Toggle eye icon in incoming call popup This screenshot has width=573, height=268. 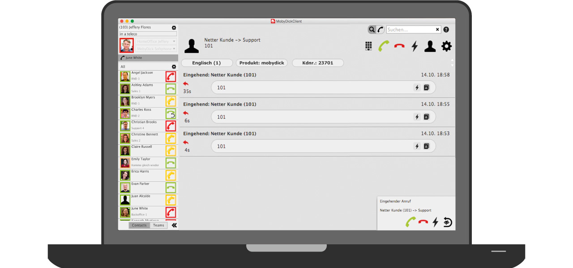pos(448,222)
